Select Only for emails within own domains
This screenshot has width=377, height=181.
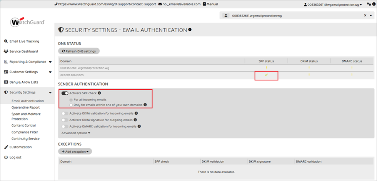pos(71,105)
